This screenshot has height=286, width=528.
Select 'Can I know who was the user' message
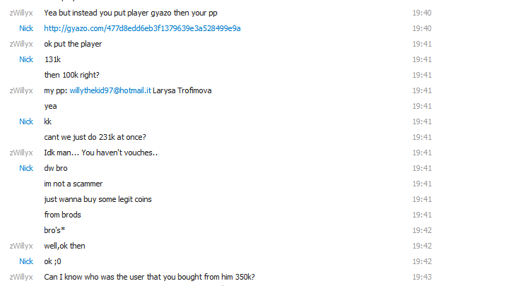149,277
